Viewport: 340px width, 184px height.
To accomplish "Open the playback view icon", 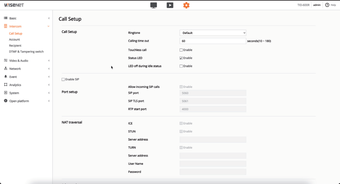I will 170,5.
